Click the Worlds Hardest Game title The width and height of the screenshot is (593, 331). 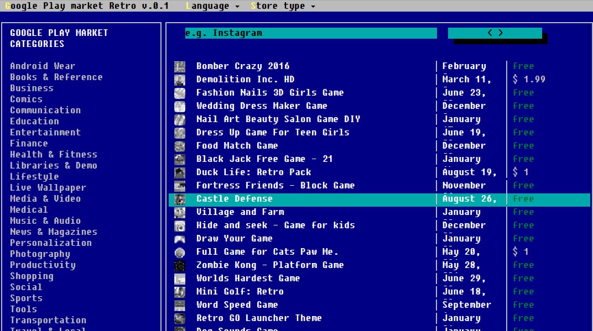(x=248, y=279)
